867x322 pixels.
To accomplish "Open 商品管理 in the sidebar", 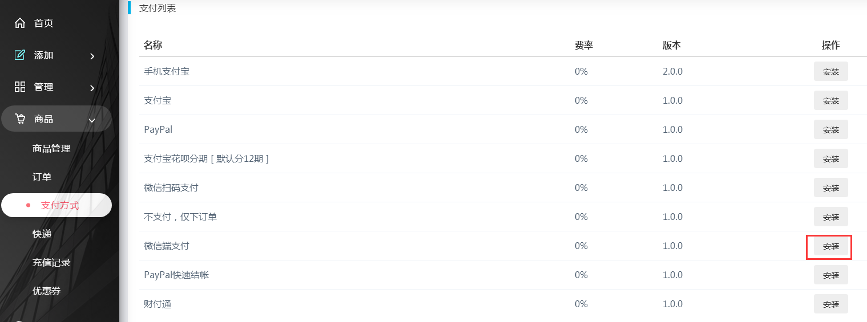I will point(51,149).
